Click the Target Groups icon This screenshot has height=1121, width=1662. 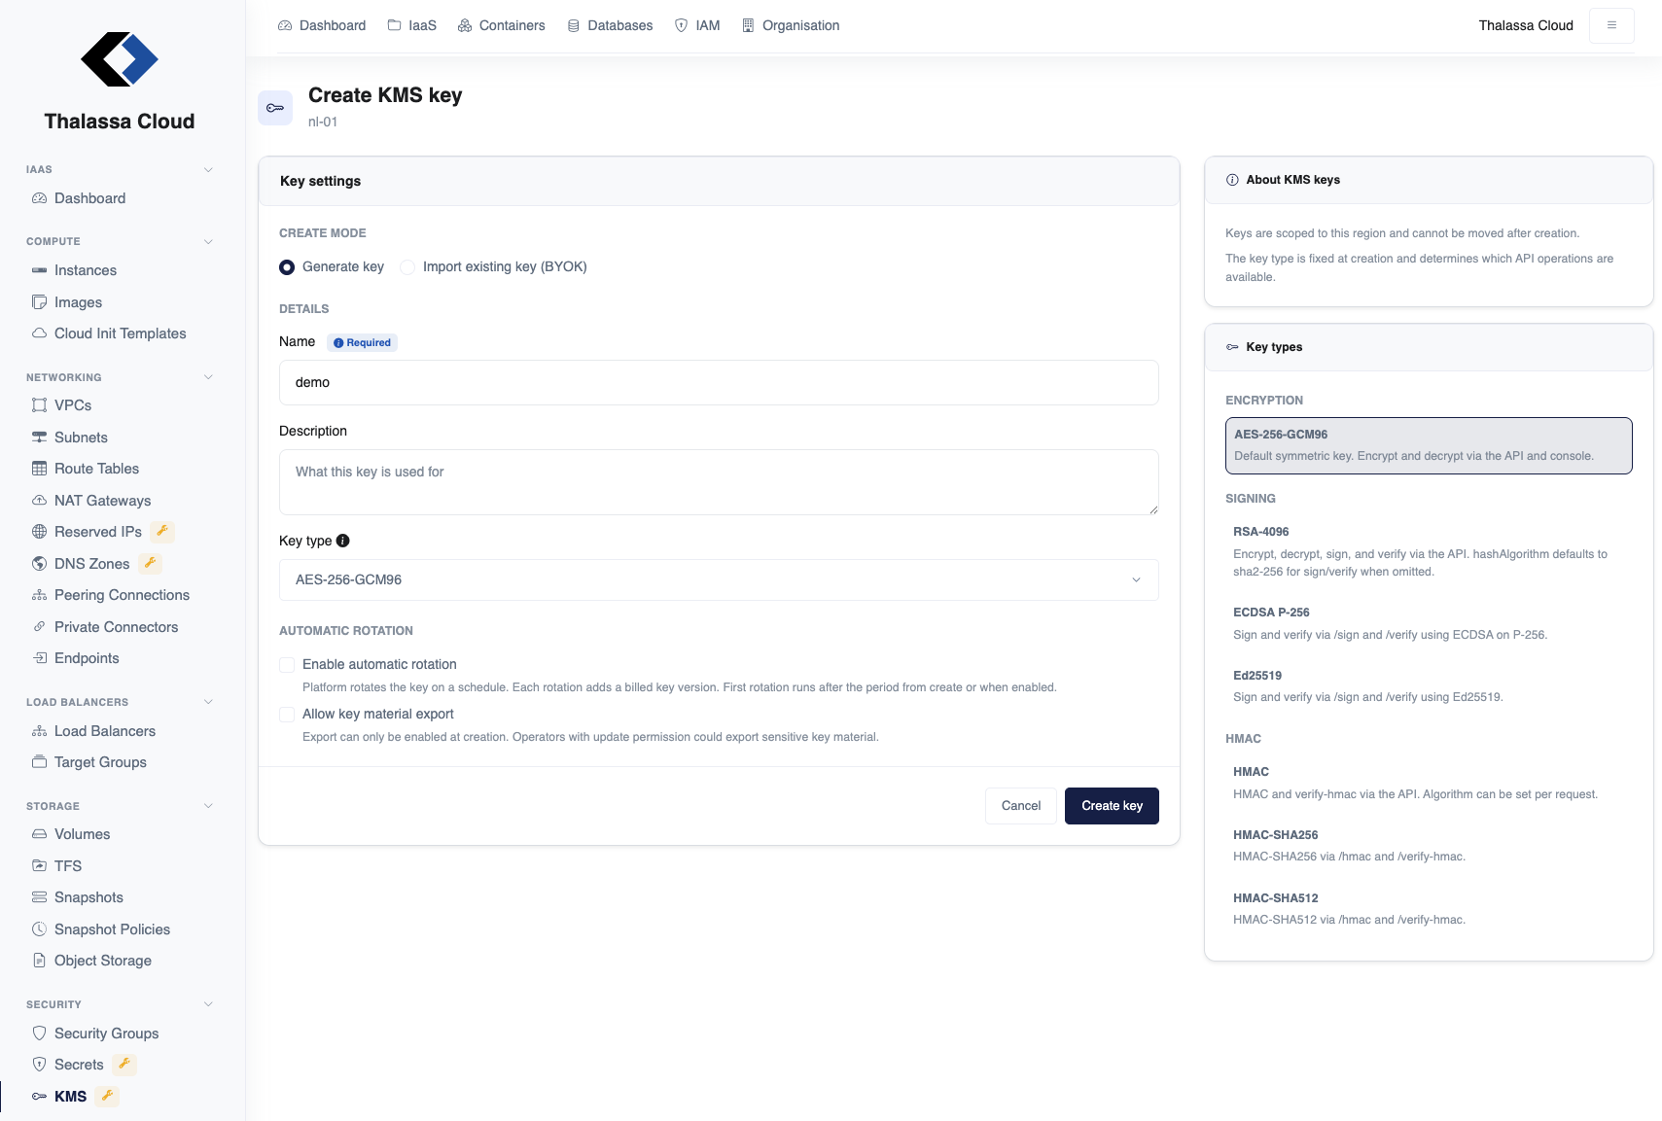coord(39,762)
